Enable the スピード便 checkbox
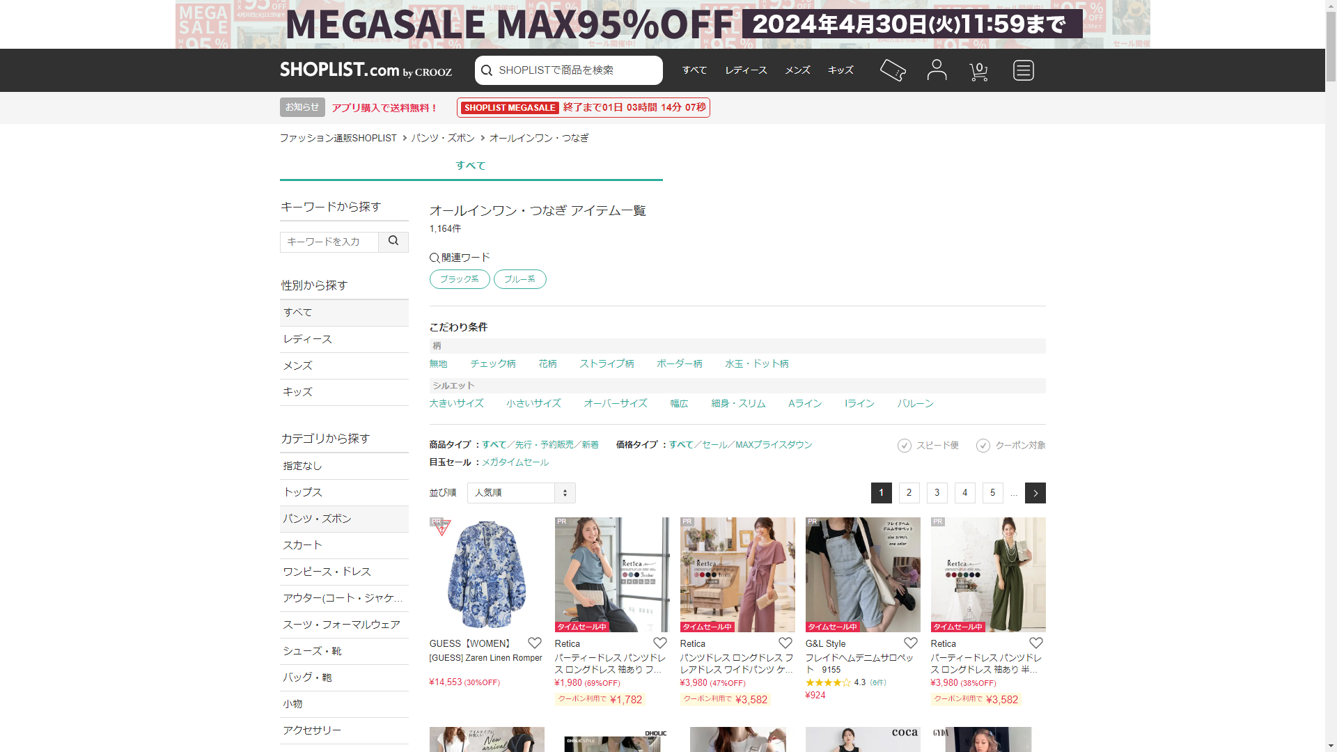 (x=905, y=446)
